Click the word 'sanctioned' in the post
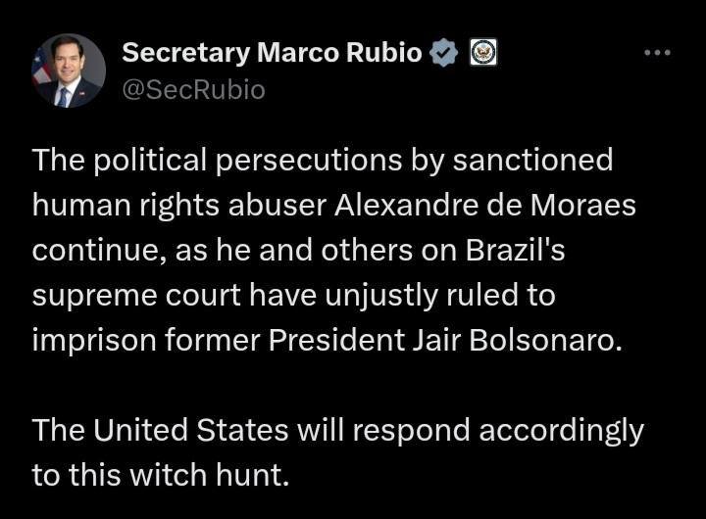This screenshot has width=706, height=519. 532,160
